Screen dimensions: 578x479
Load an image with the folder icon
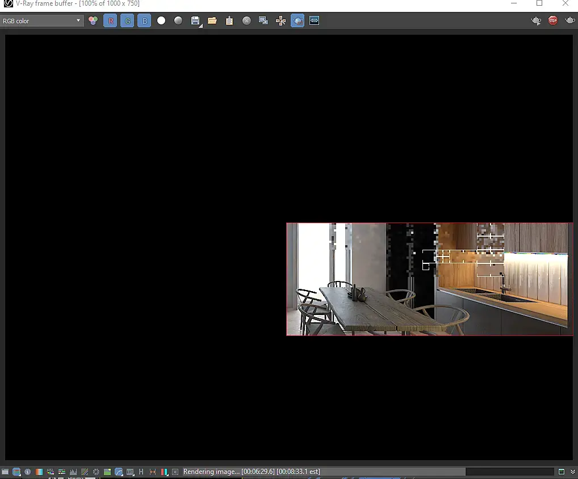point(212,20)
